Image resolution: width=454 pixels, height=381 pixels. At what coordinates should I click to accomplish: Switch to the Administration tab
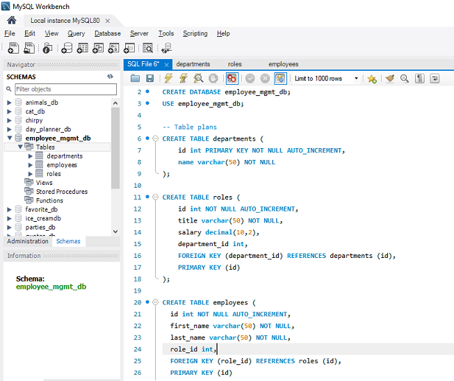pyautogui.click(x=28, y=241)
